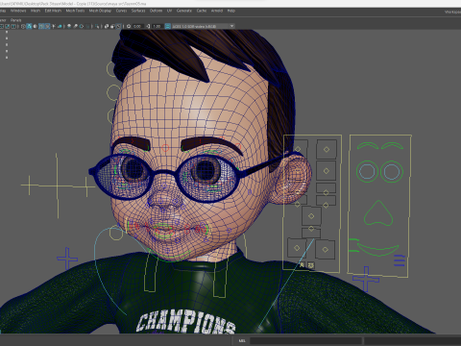Viewport: 461px width, 346px height.
Task: Open the Mesh Display menu
Action: coord(100,11)
